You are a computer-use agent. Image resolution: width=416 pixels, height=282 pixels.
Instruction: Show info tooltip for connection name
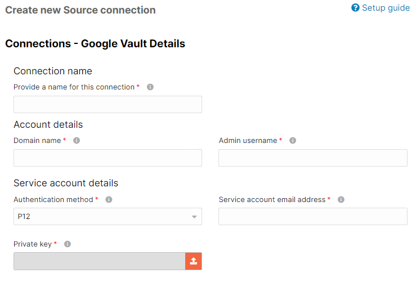[x=150, y=87]
